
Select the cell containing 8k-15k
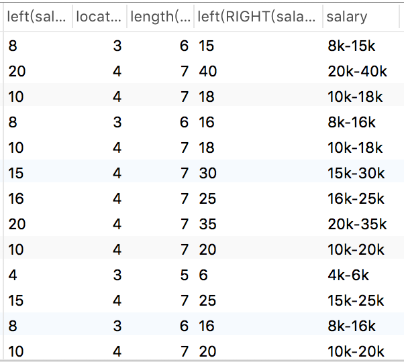(352, 46)
